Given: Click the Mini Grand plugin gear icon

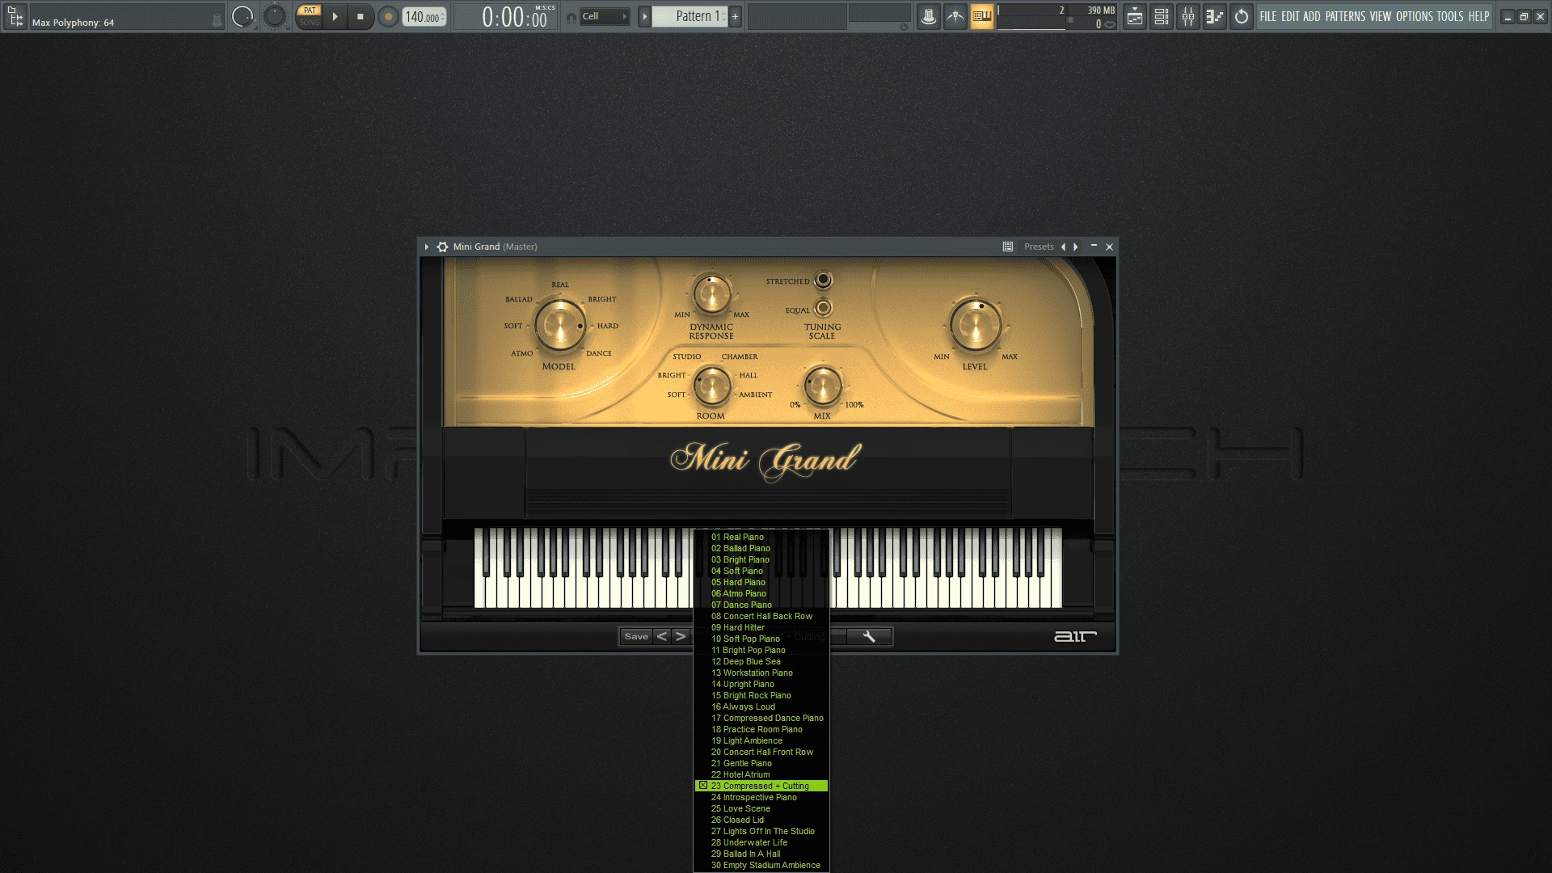Looking at the screenshot, I should 442,247.
